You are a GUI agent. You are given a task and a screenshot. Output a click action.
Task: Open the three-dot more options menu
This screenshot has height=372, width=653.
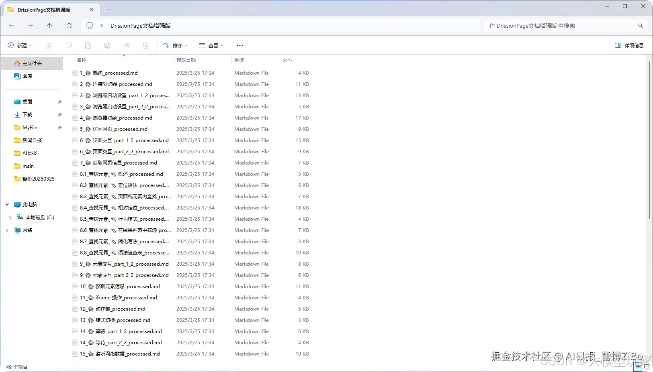click(240, 46)
